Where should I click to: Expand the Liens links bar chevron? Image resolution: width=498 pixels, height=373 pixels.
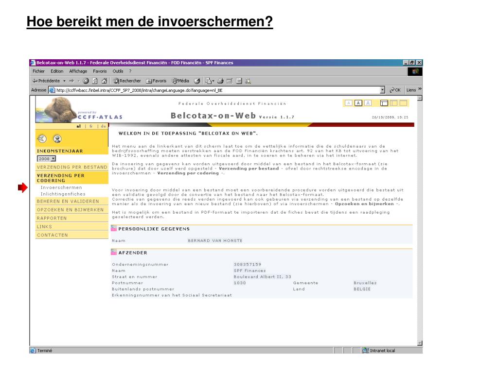(x=420, y=89)
